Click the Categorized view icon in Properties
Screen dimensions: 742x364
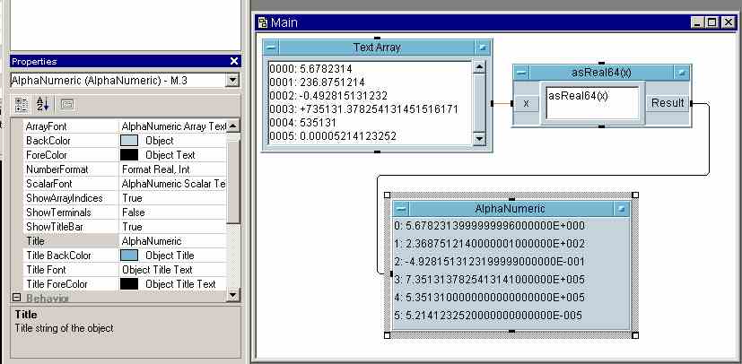pyautogui.click(x=20, y=103)
